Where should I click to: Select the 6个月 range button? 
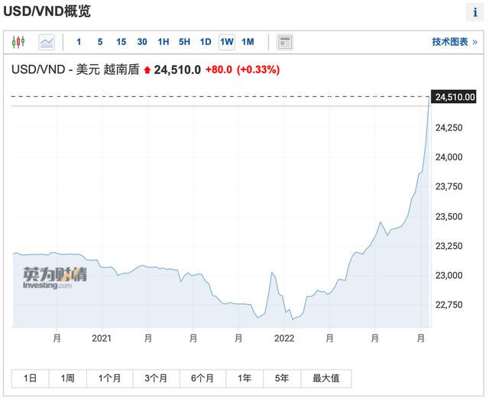coord(202,378)
